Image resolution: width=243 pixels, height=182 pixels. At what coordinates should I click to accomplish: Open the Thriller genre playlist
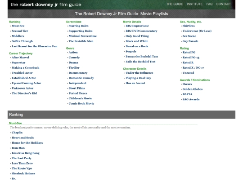(74, 67)
